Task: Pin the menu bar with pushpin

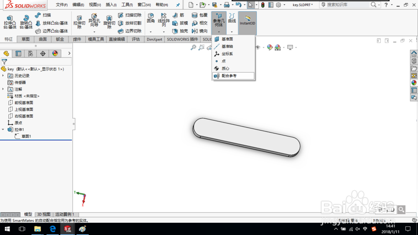Action: 178,5
